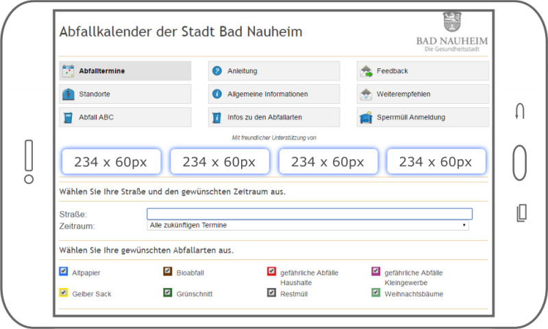Toggle the Gelber Sack checkbox
The width and height of the screenshot is (548, 329).
(64, 293)
